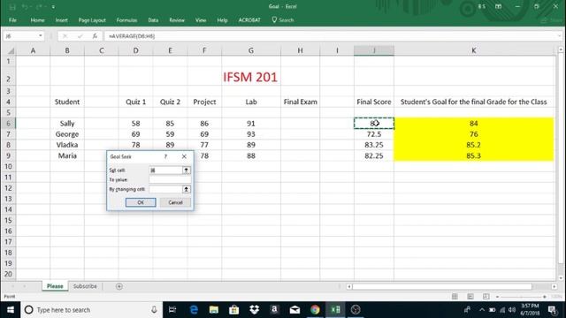This screenshot has width=566, height=318.
Task: Click the Student name cell Maria
Action: [67, 155]
